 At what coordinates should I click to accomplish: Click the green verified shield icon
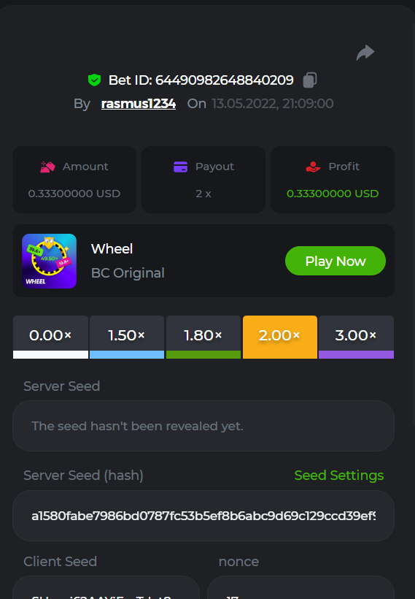(x=94, y=80)
